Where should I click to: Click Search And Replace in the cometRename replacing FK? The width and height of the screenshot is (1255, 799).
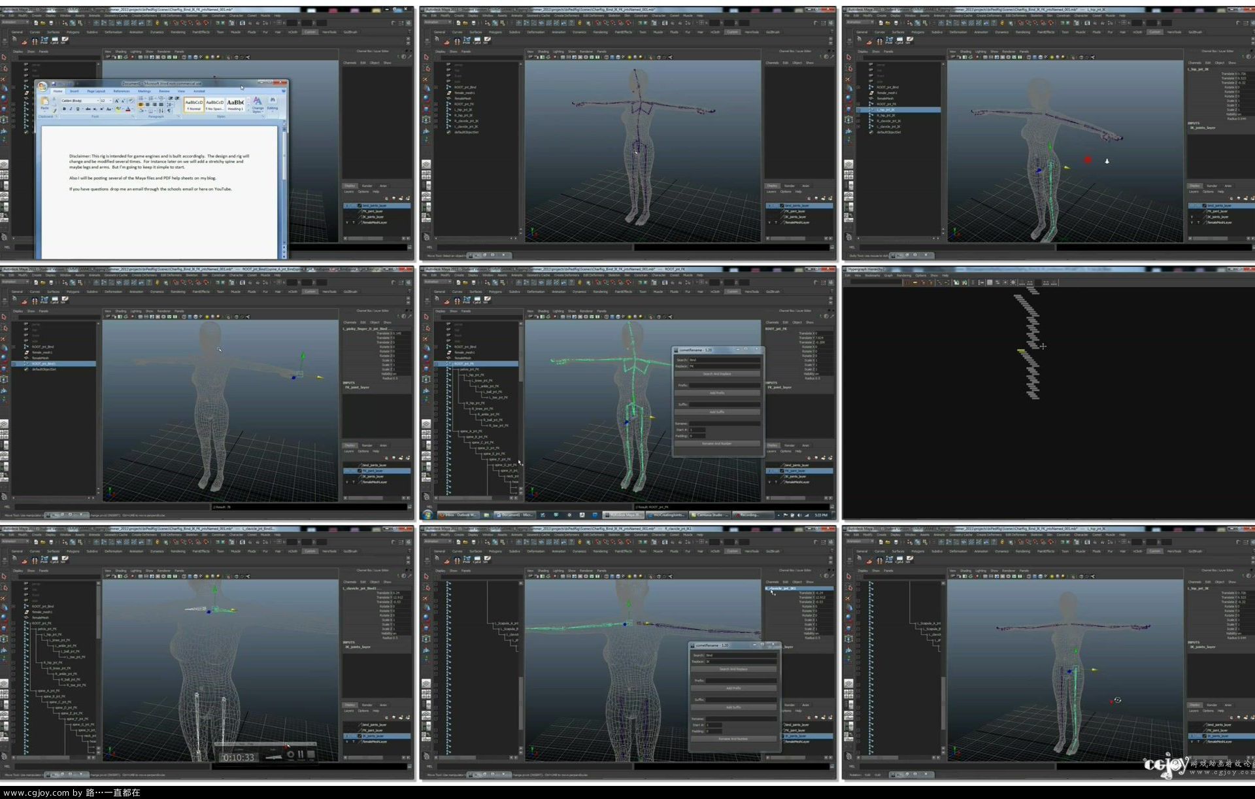coord(717,374)
